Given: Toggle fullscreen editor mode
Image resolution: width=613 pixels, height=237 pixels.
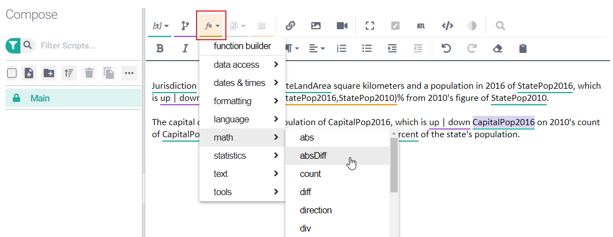Looking at the screenshot, I should [x=370, y=26].
